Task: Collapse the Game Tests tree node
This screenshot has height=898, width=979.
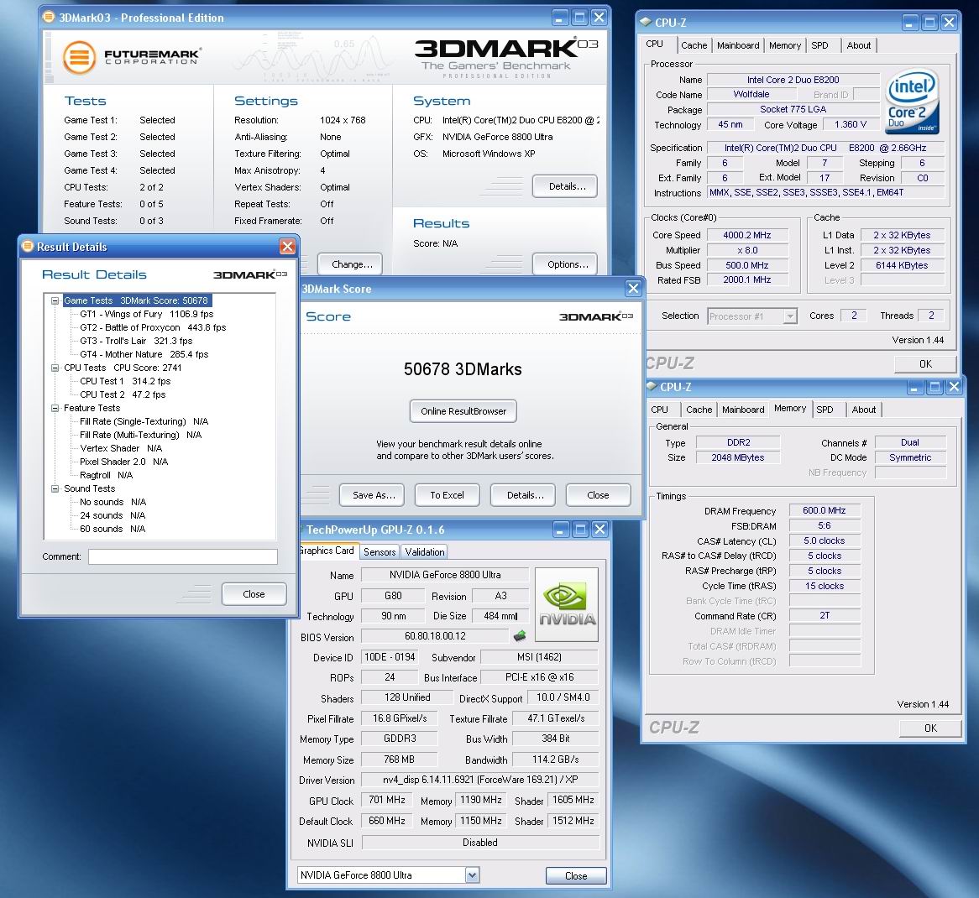Action: tap(55, 300)
